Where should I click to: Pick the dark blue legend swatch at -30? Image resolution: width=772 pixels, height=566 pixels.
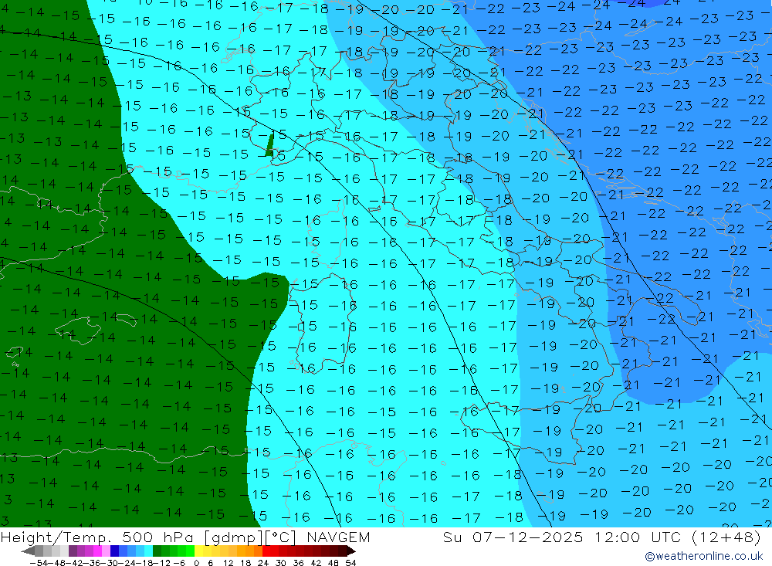coord(114,551)
